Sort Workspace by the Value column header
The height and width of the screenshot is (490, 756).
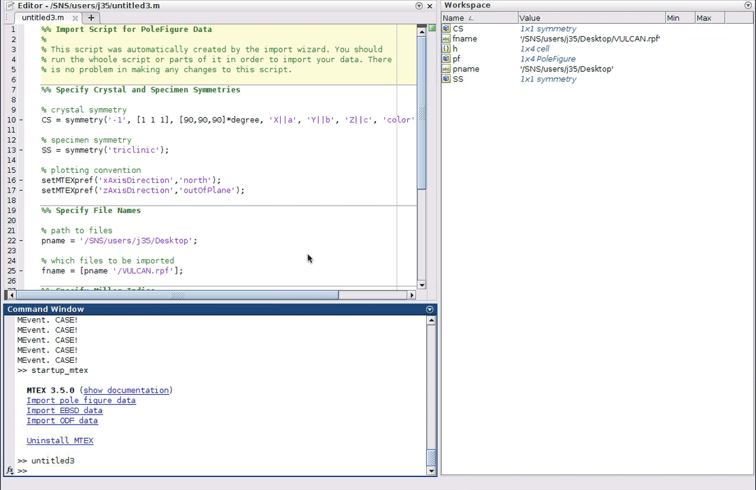pyautogui.click(x=530, y=18)
